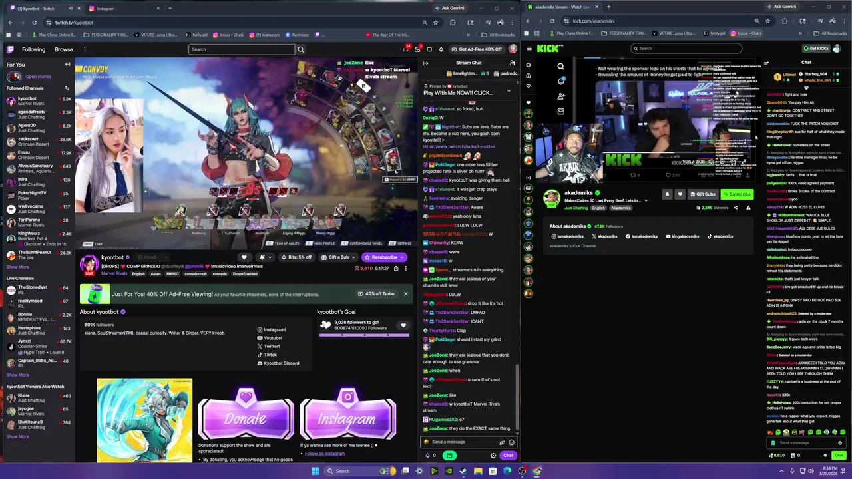Screen dimensions: 852x479
Task: Open the Restream bookmark
Action: [x=297, y=35]
